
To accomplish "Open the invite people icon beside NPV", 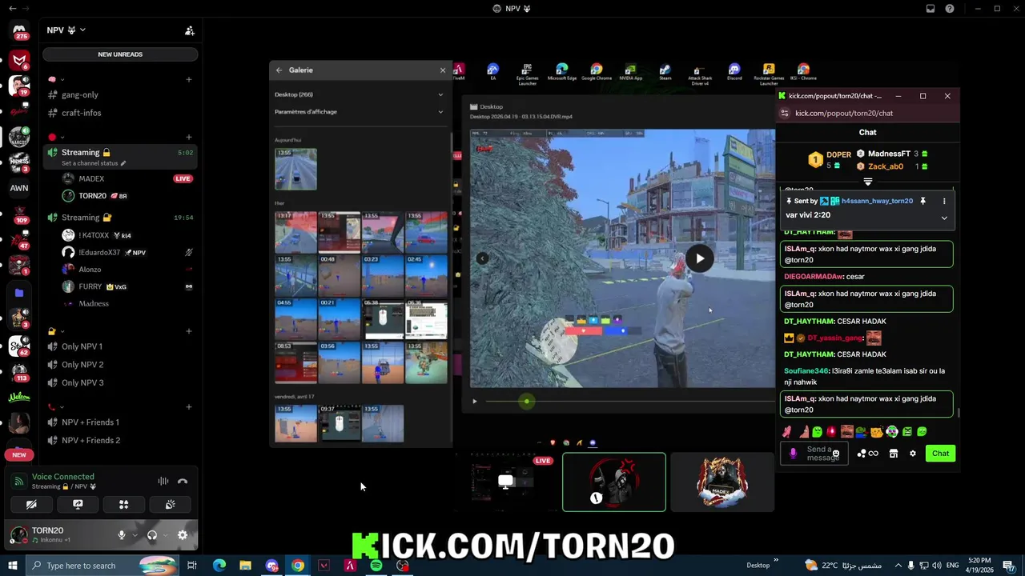I will coord(190,30).
